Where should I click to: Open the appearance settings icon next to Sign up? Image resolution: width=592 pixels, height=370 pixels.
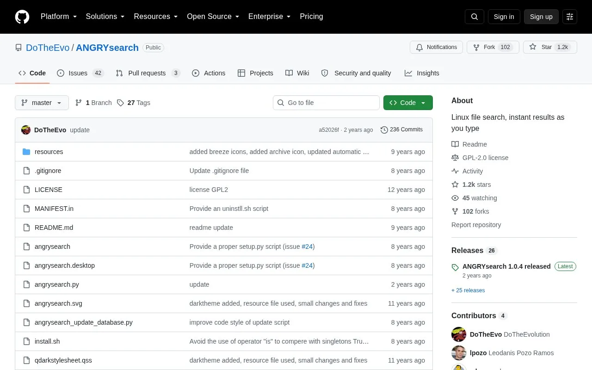(570, 17)
